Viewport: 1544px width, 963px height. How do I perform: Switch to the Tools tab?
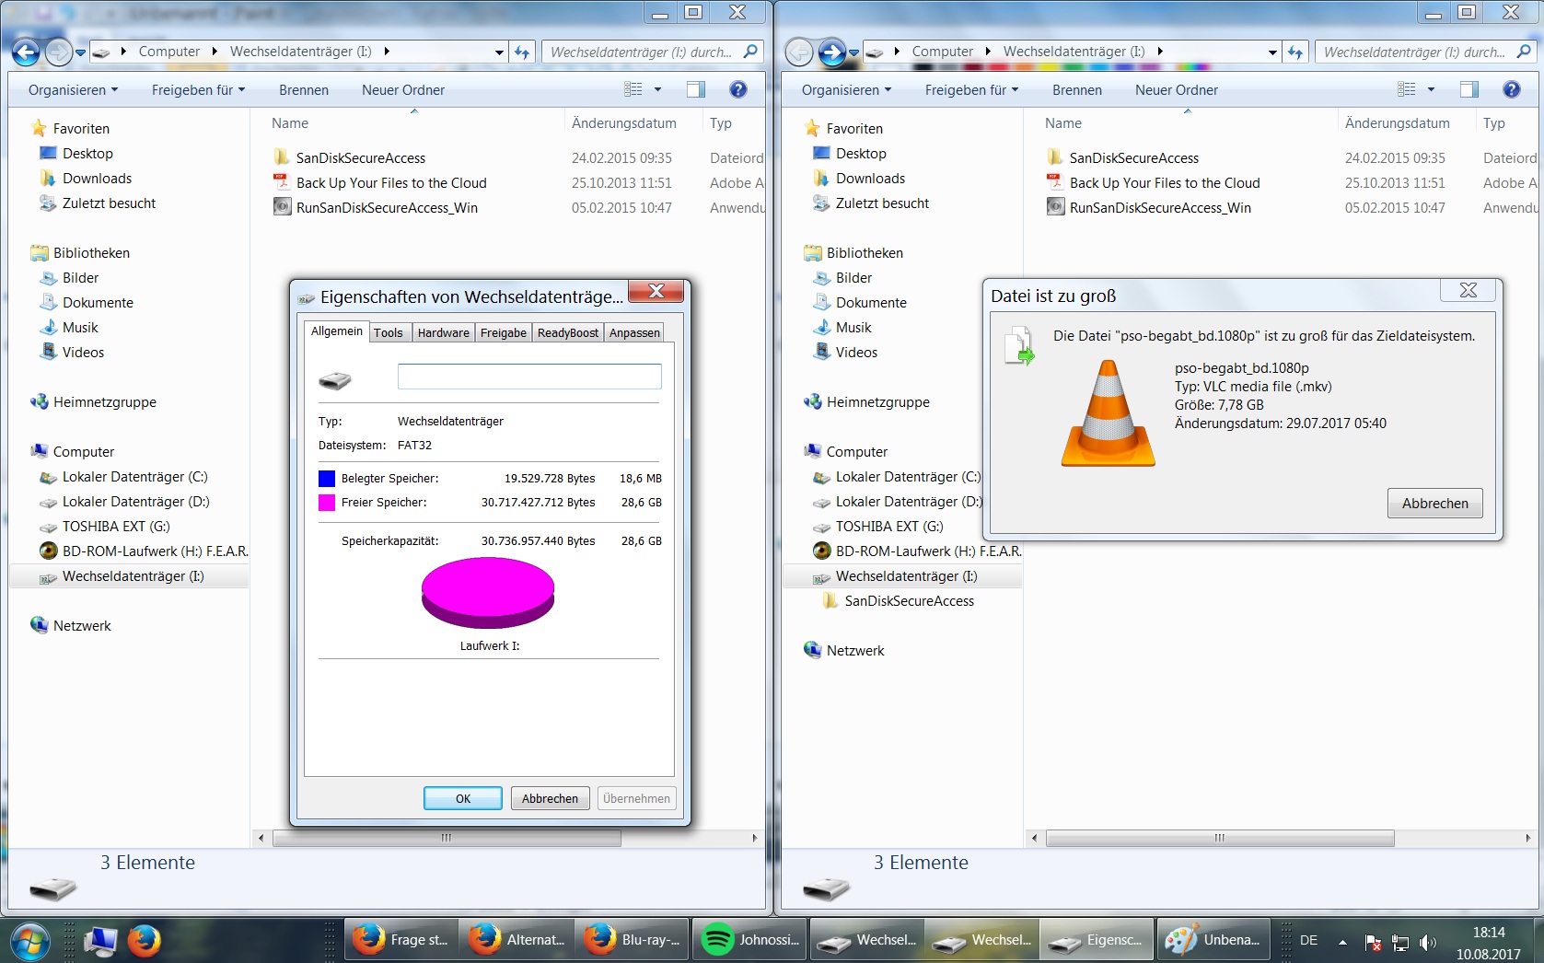pos(388,332)
